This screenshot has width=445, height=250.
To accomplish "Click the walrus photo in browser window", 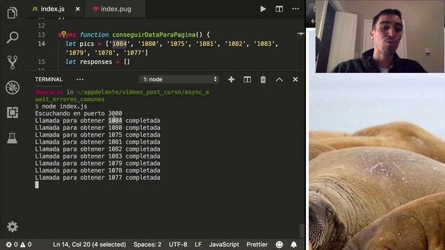I will (377, 162).
